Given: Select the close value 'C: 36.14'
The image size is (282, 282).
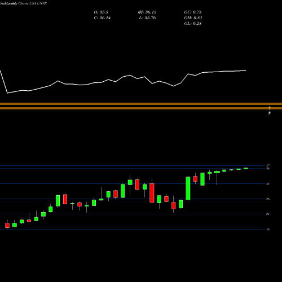Looking at the screenshot, I should (102, 18).
